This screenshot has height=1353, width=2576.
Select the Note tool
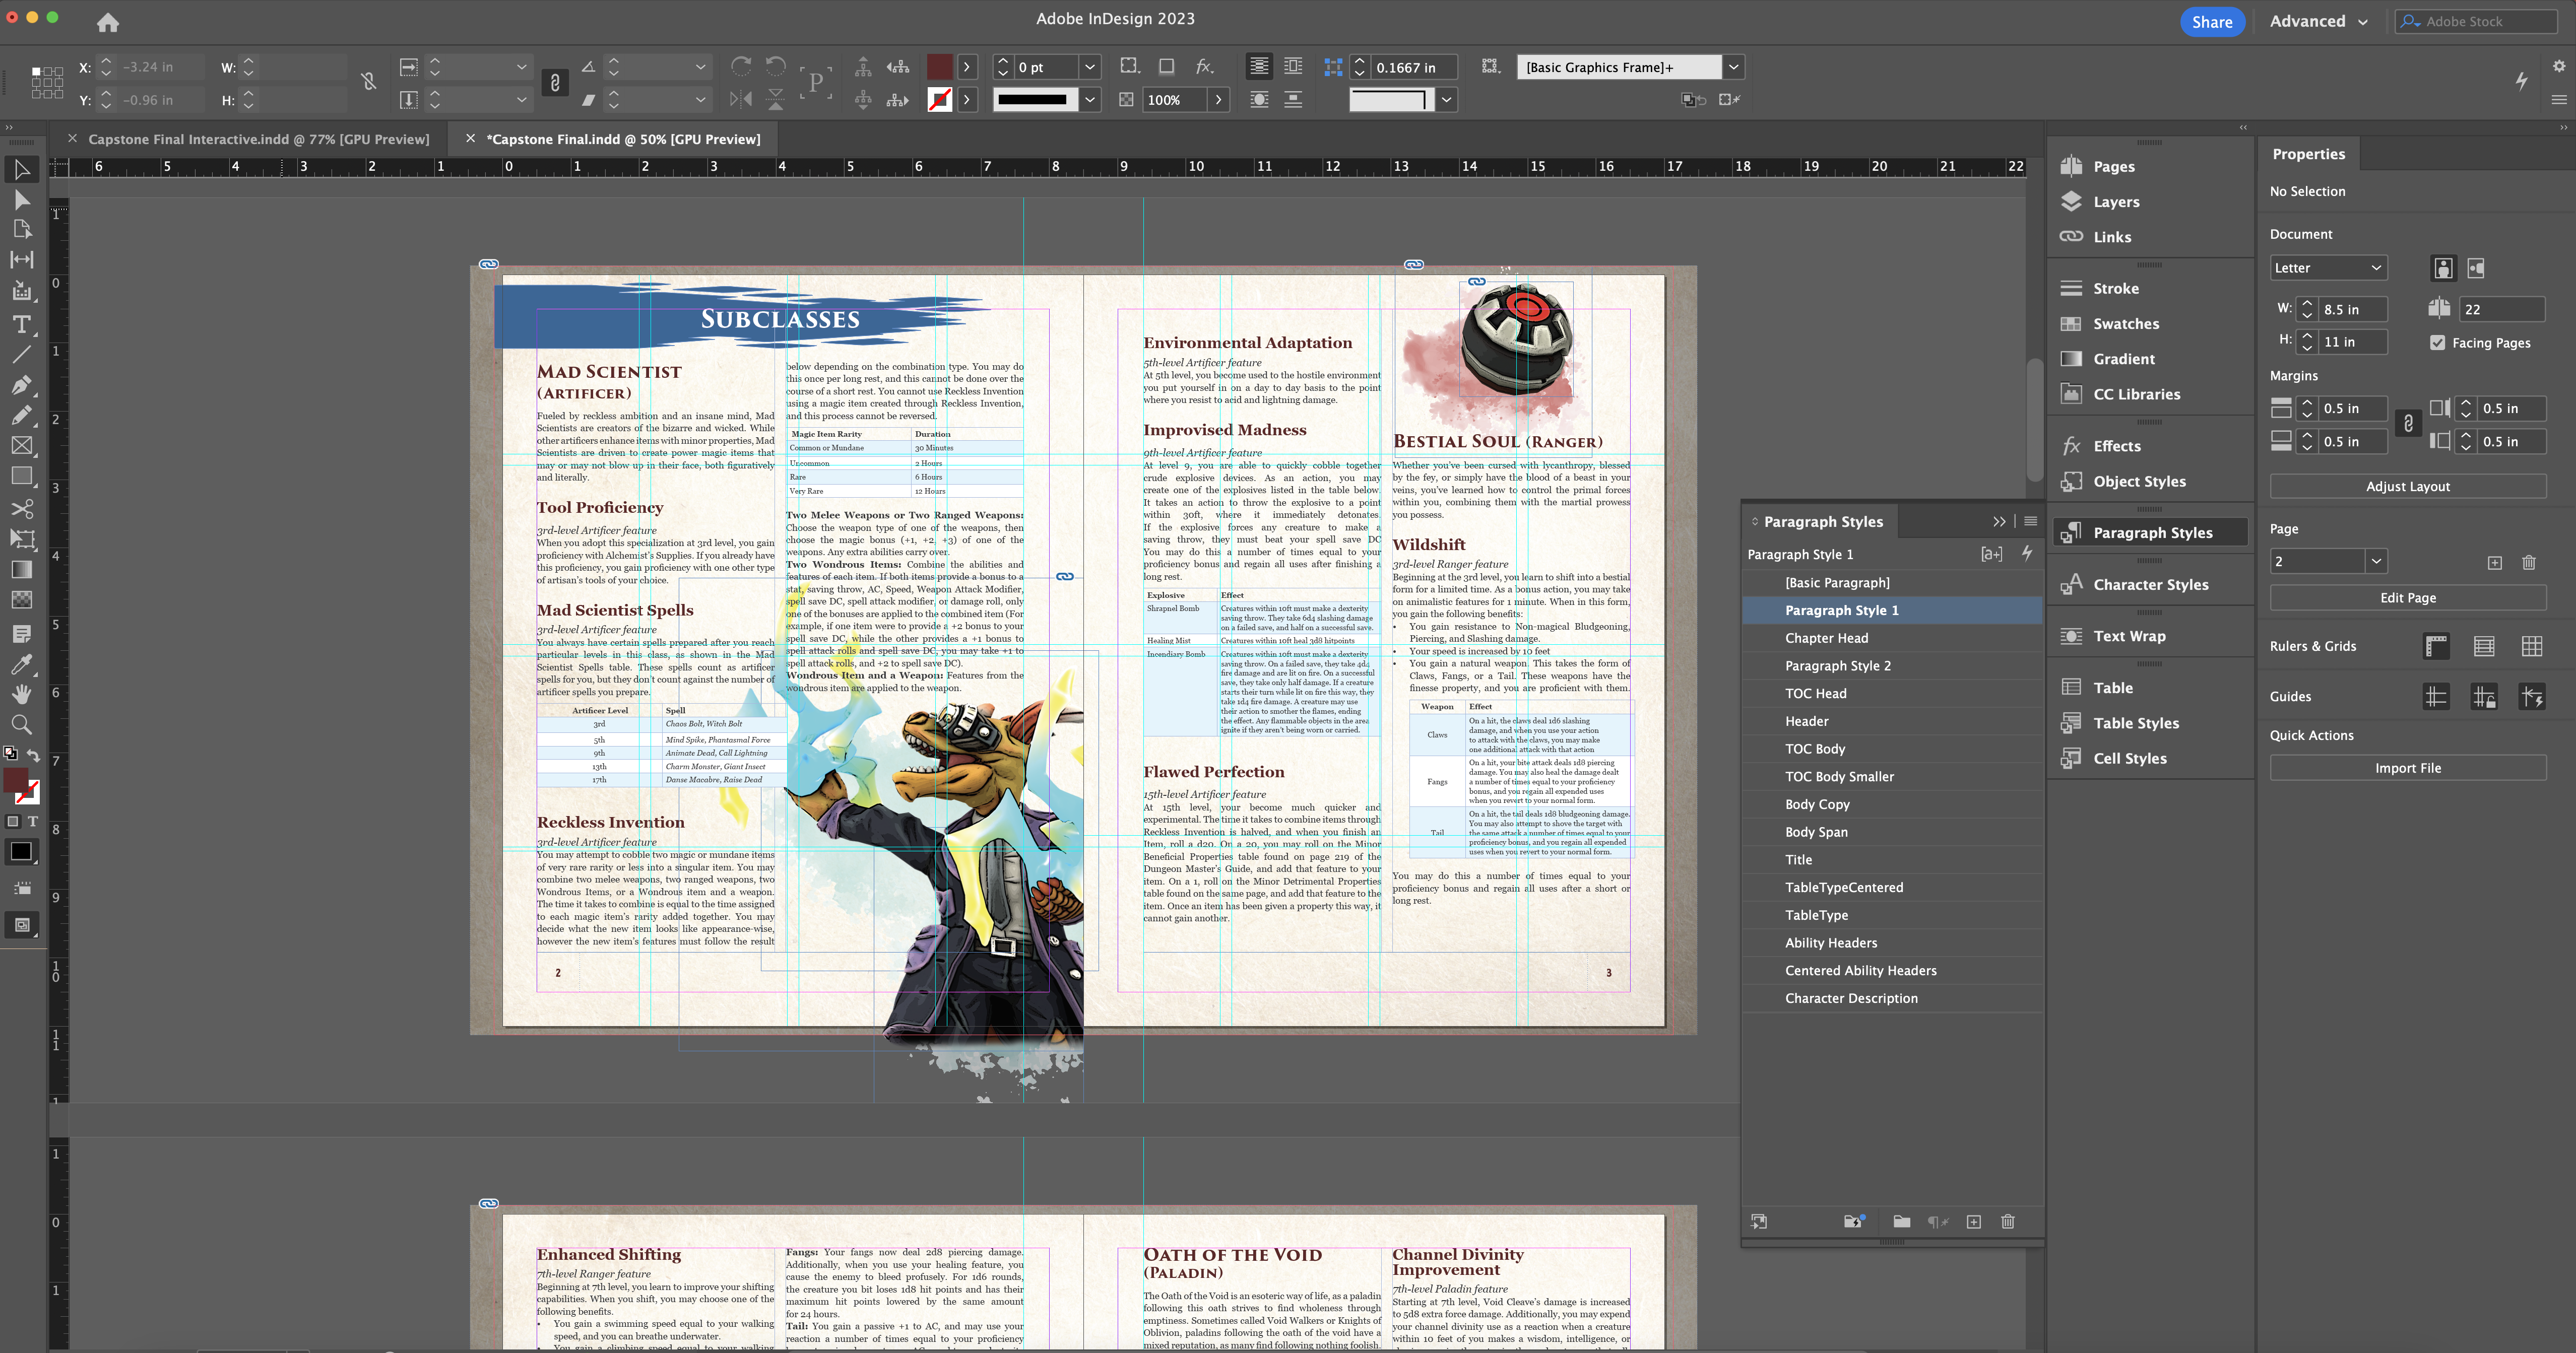pos(22,634)
